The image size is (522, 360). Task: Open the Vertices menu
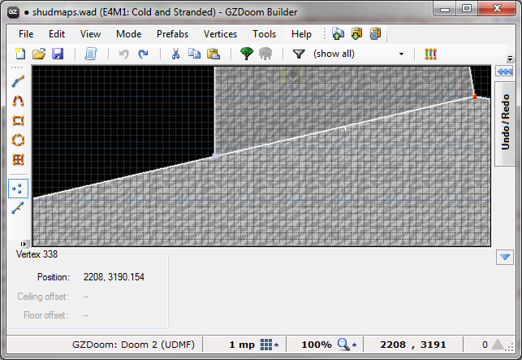coord(220,34)
